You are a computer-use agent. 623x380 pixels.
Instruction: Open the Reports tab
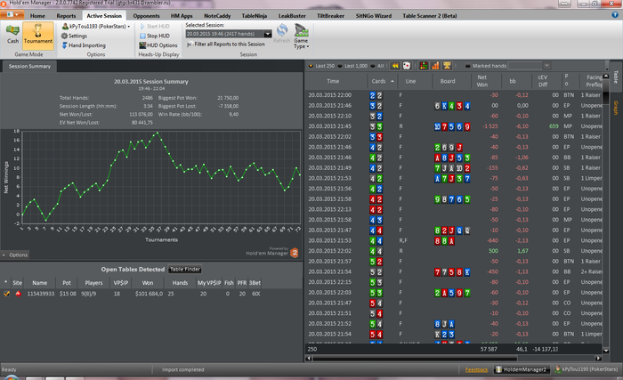pos(66,16)
